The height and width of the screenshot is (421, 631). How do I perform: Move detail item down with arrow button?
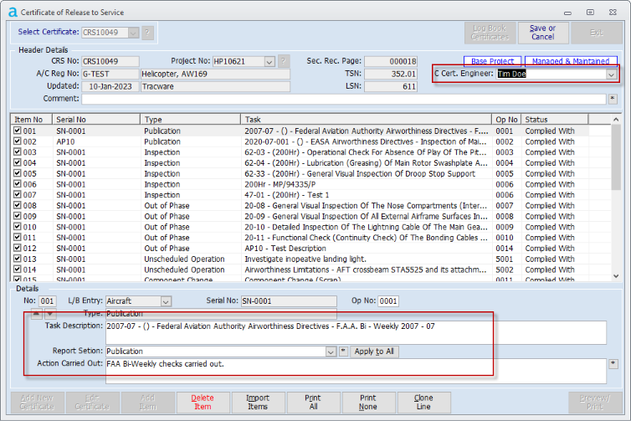pos(50,313)
